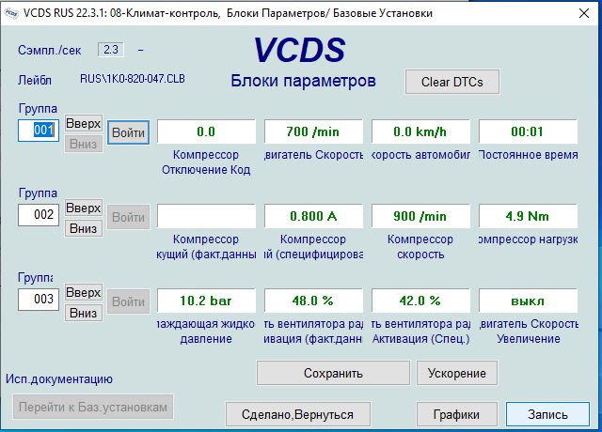Click Вверх next to group 001

84,123
